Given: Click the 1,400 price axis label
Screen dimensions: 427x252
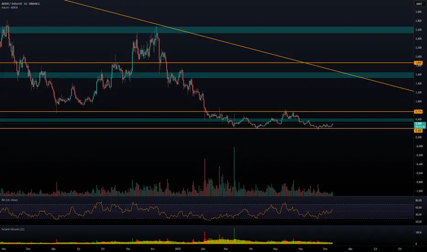Looking at the screenshot, I should tap(419, 84).
